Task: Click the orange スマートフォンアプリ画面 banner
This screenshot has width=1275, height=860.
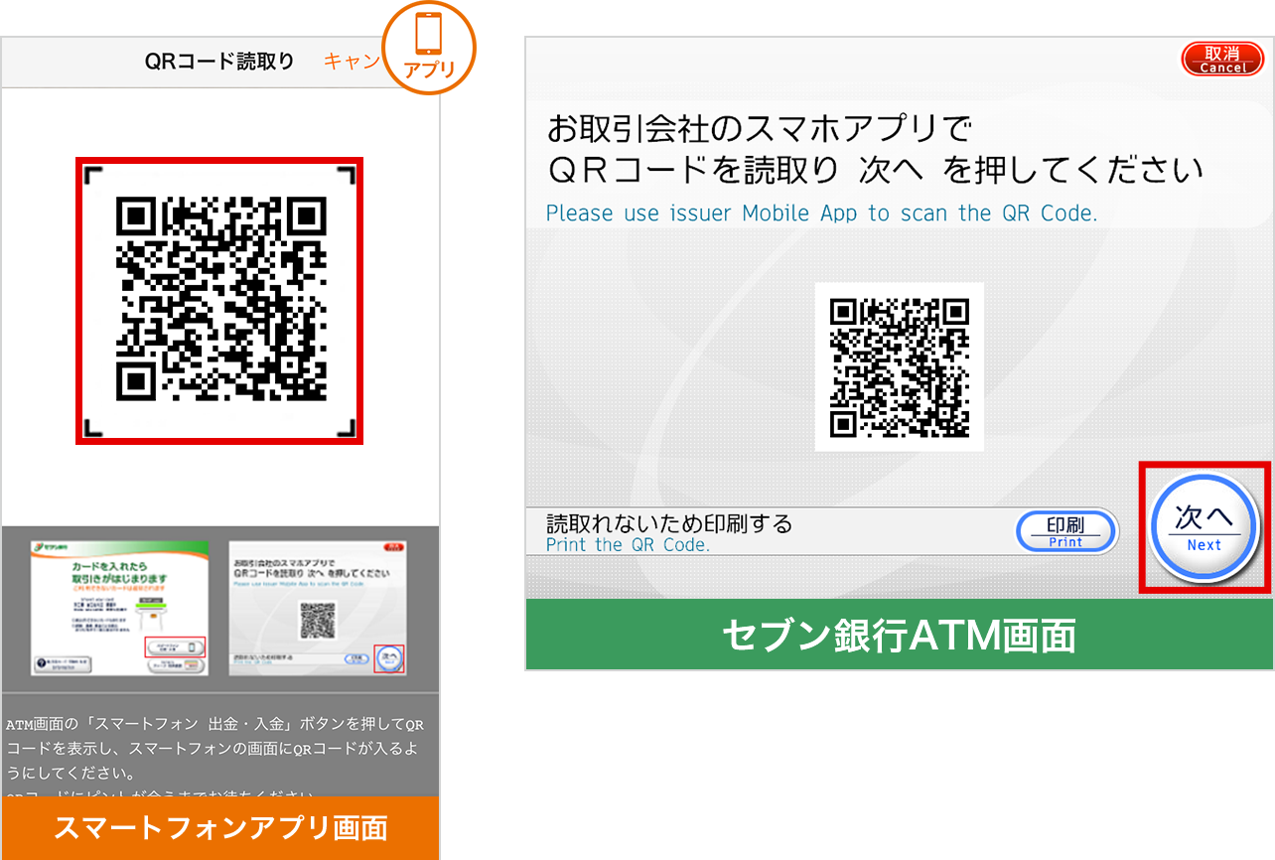Action: [x=220, y=828]
